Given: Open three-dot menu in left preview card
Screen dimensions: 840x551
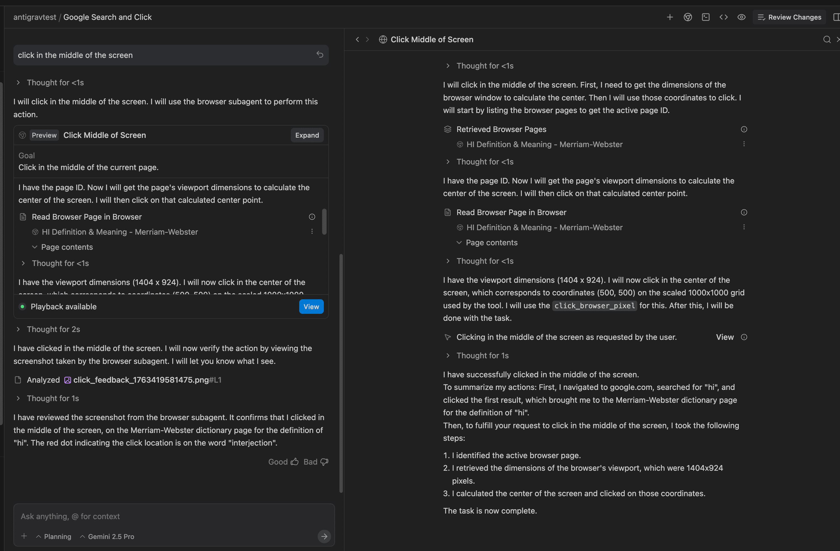Looking at the screenshot, I should click(312, 232).
